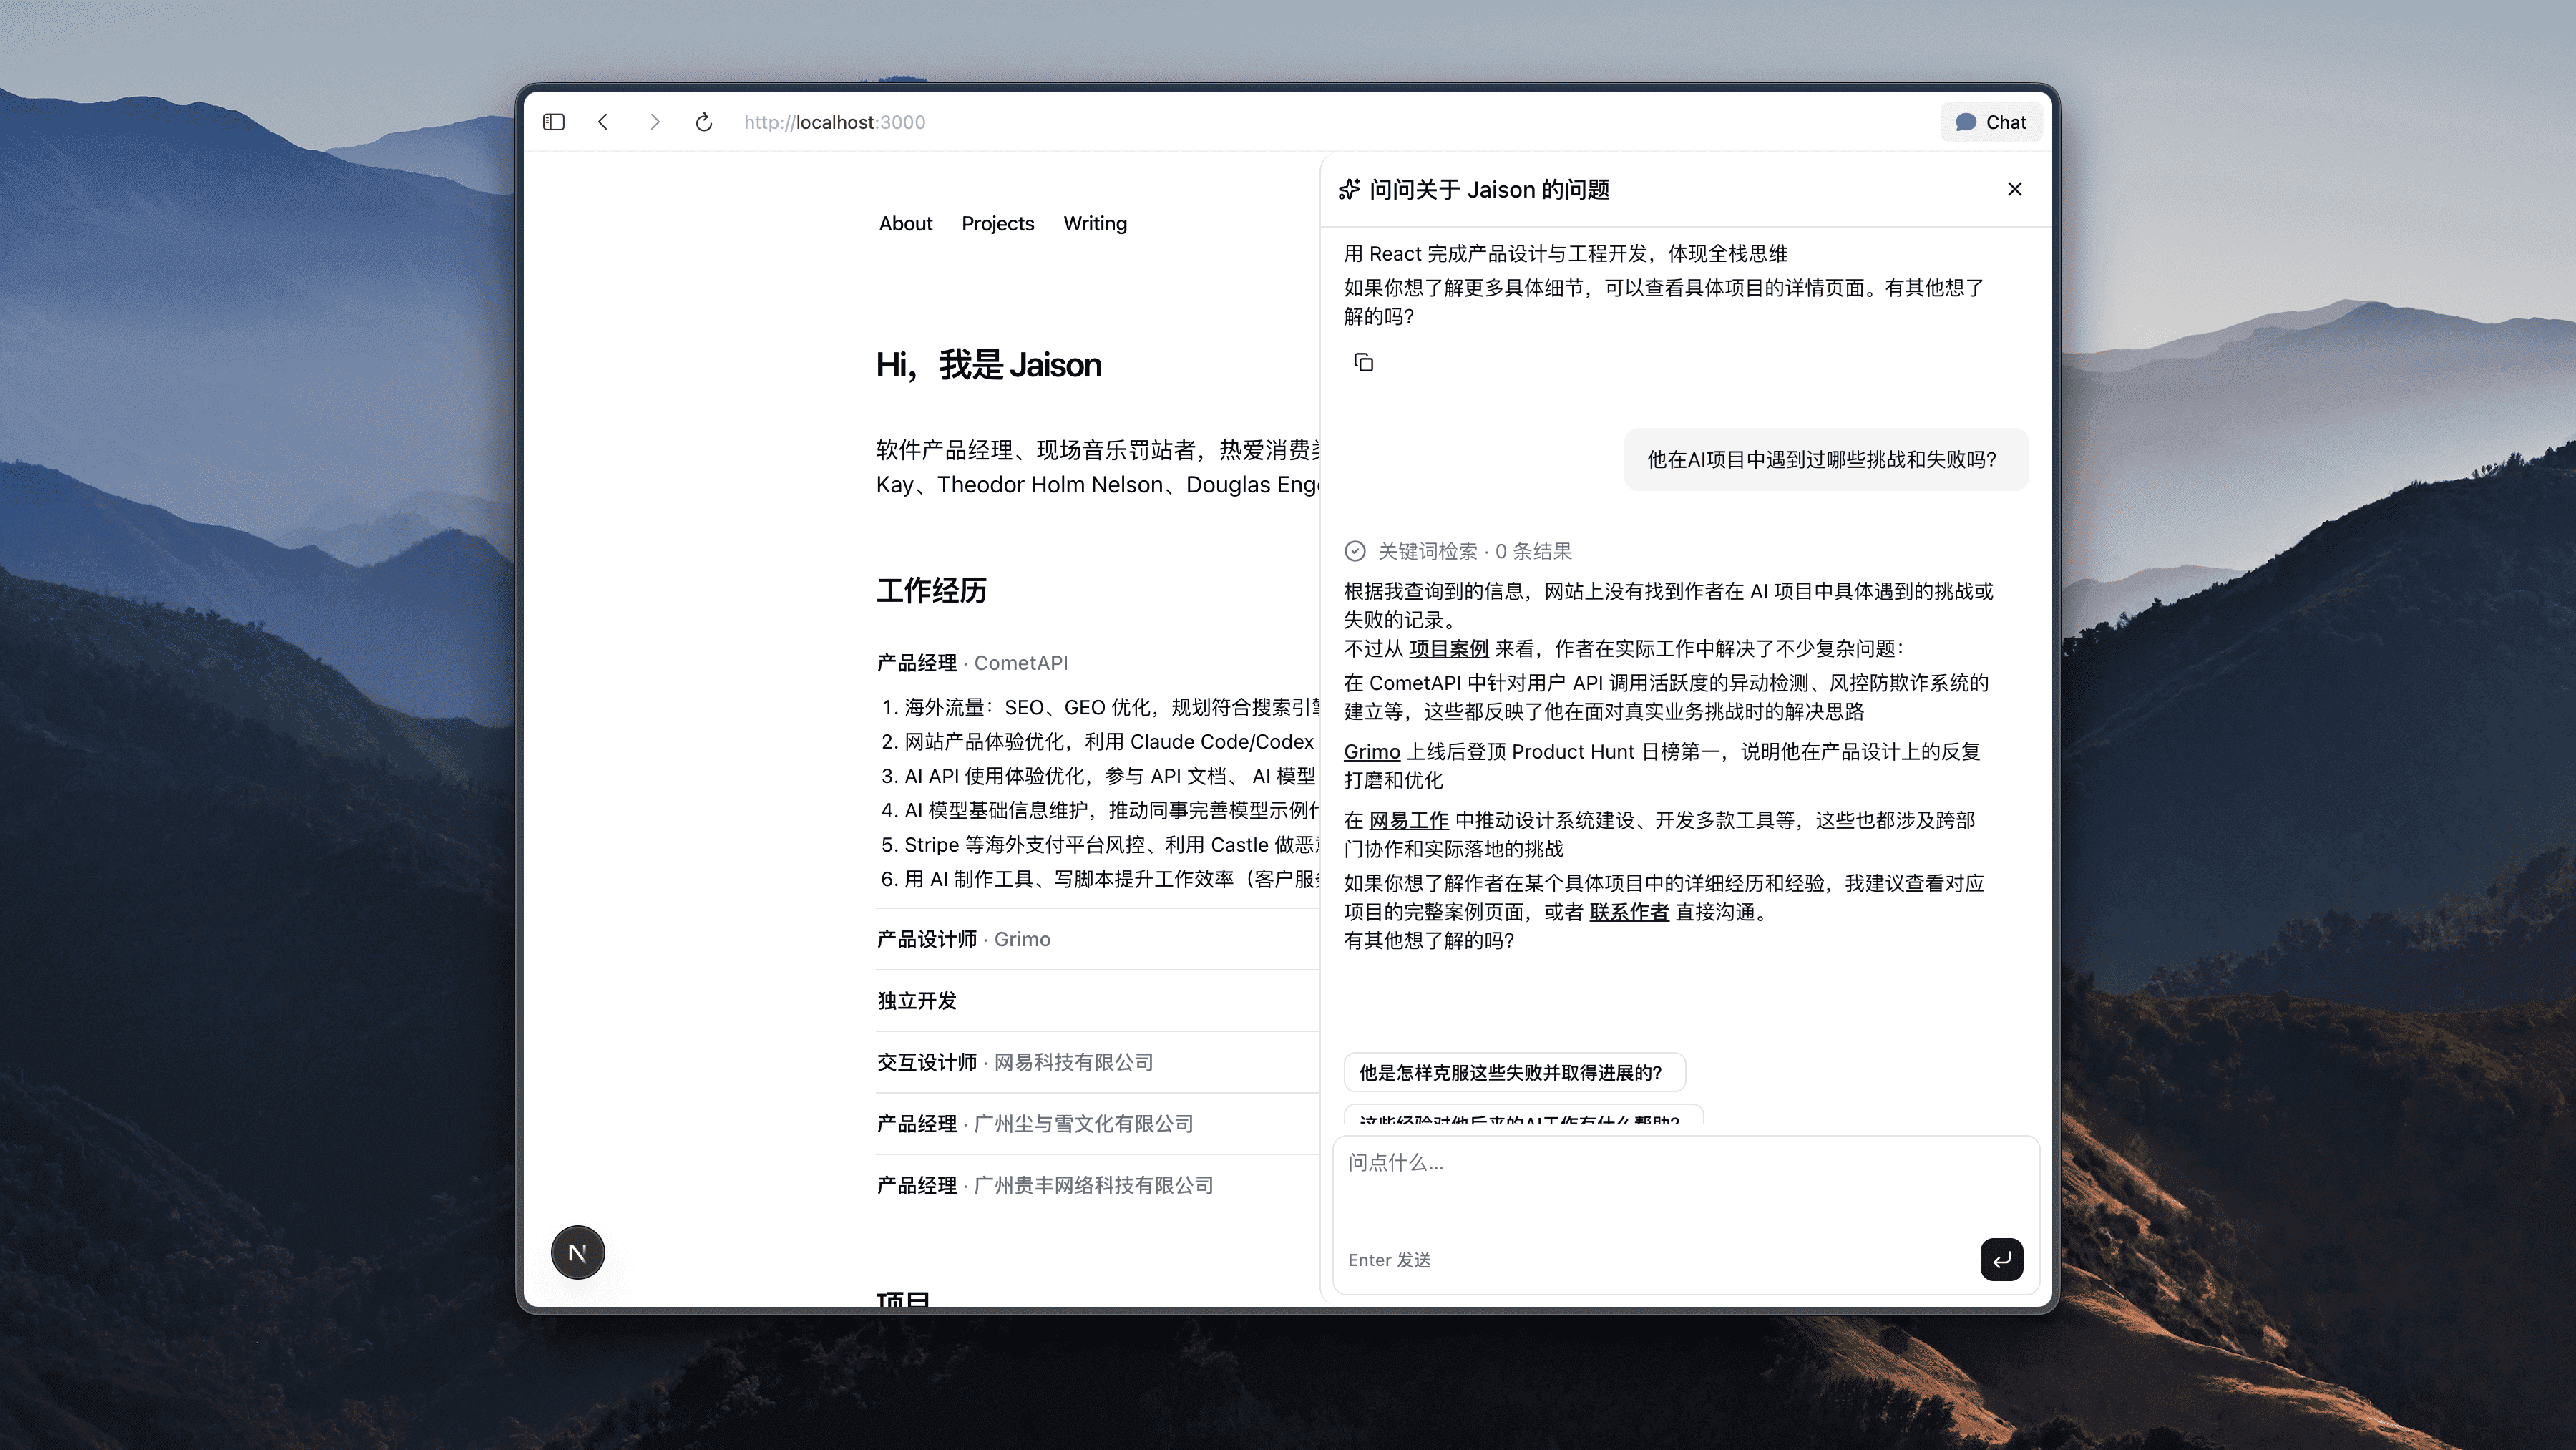Send message with the enter arrow button
The height and width of the screenshot is (1450, 2576).
click(2001, 1260)
